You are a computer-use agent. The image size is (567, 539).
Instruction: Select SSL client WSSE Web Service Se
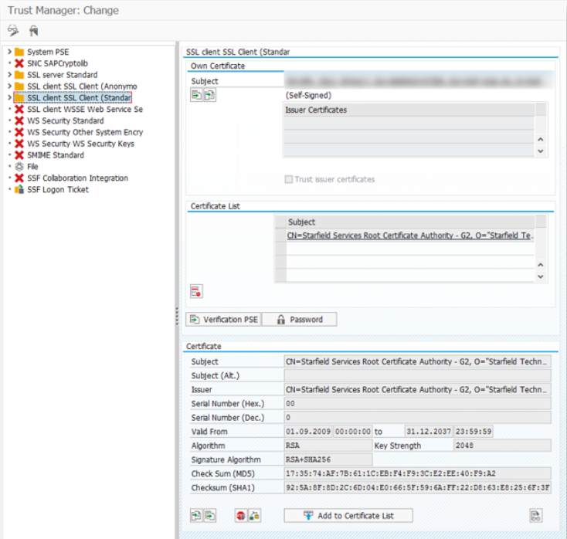coord(85,109)
